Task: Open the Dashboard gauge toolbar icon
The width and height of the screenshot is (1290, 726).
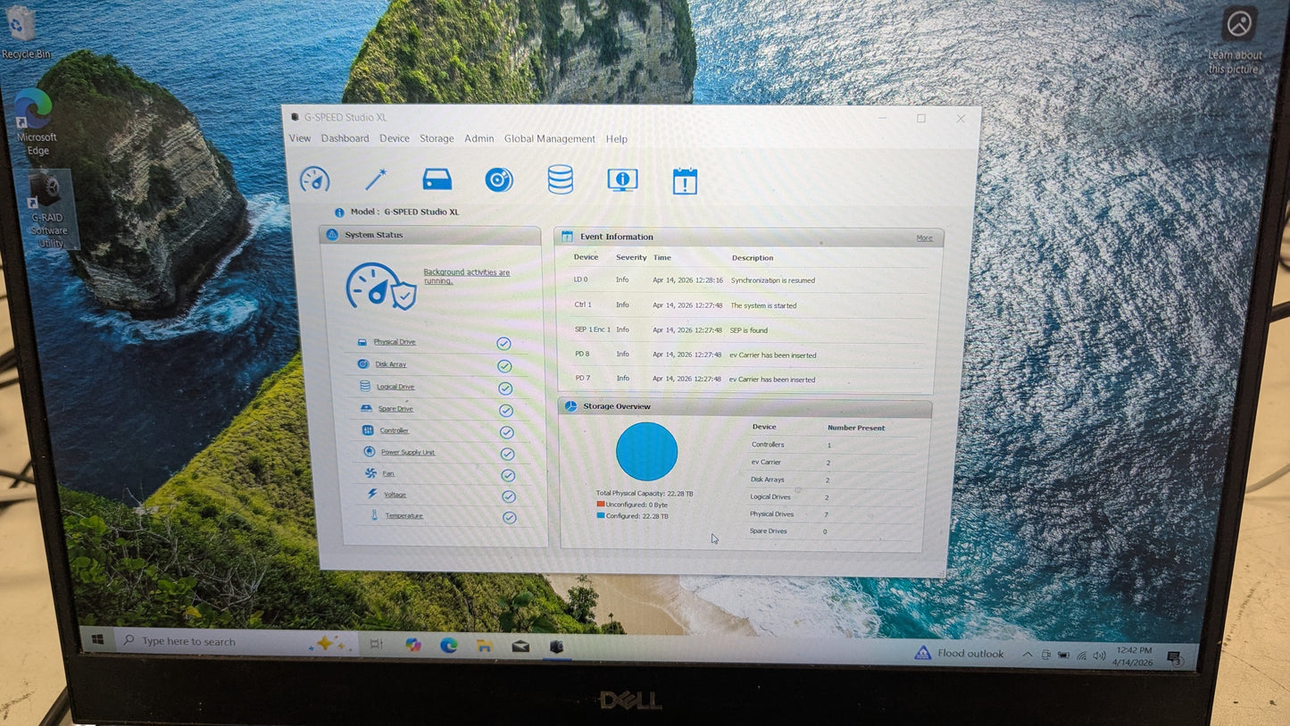Action: tap(314, 179)
